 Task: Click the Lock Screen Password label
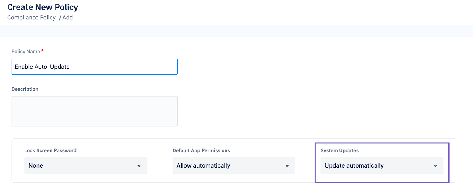50,150
